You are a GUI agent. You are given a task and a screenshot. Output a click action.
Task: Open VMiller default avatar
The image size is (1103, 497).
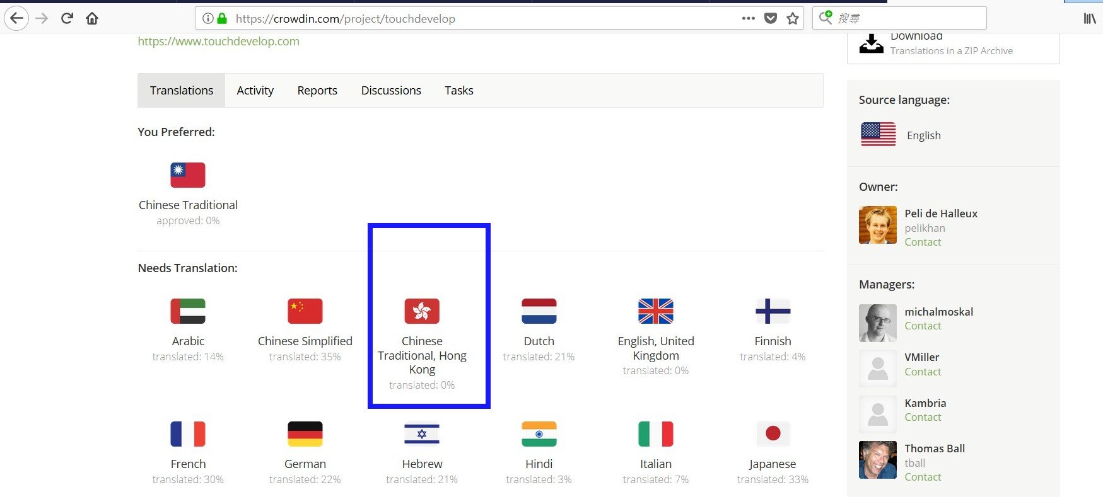878,368
